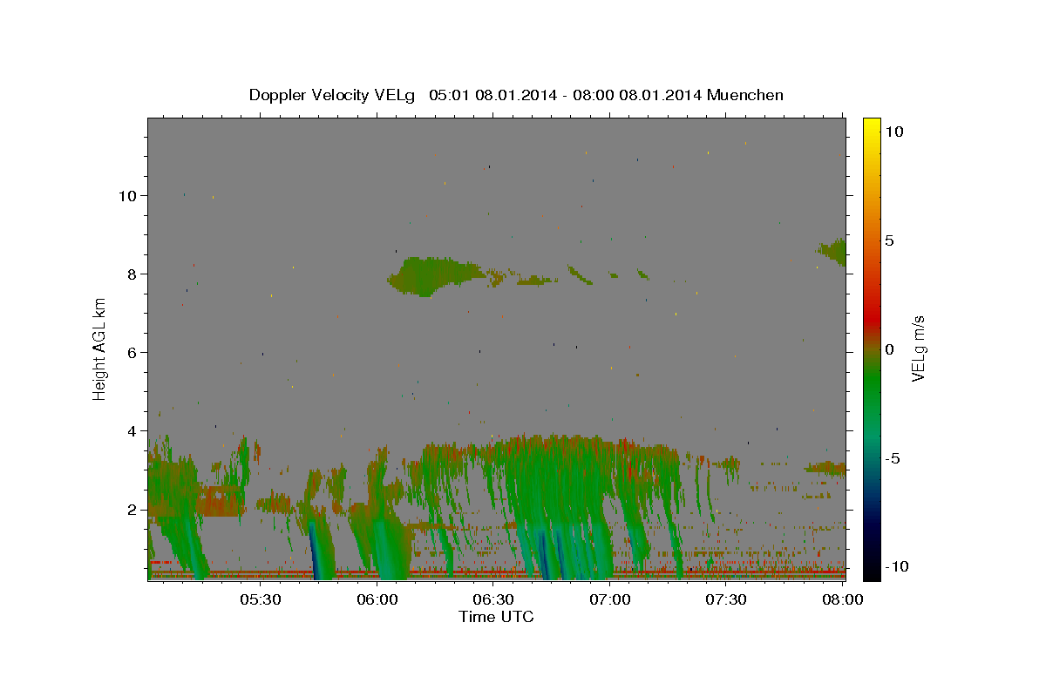Click colorbar tick label -5
Viewport: 1046px width, 697px height.
click(x=893, y=458)
